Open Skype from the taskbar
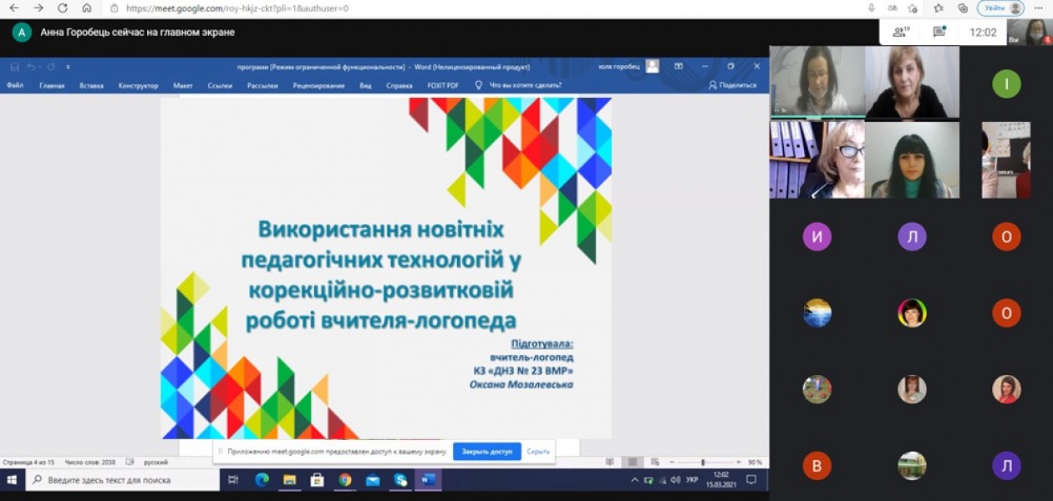The width and height of the screenshot is (1053, 501). pyautogui.click(x=400, y=480)
